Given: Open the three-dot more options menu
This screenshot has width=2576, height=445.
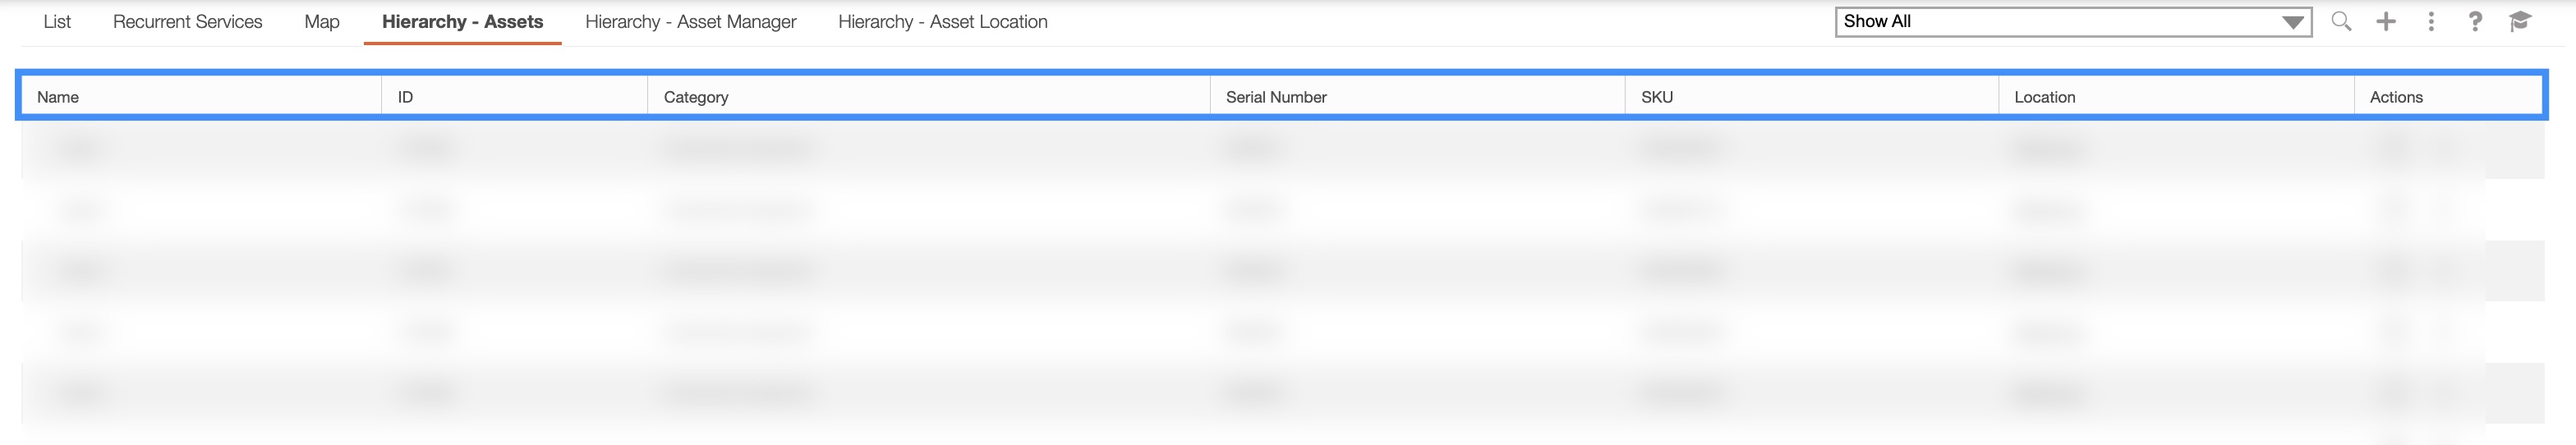Looking at the screenshot, I should pyautogui.click(x=2431, y=21).
